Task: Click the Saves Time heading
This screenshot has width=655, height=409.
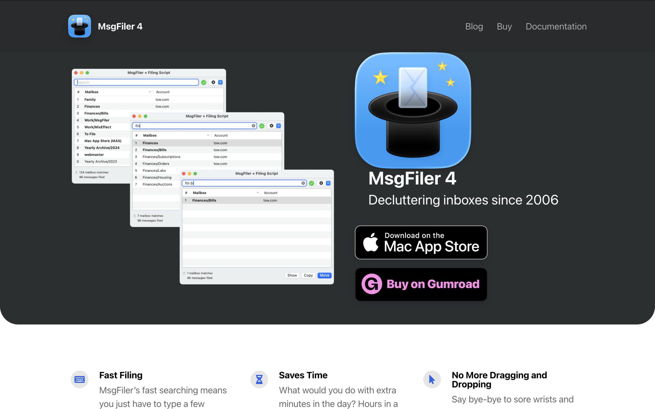Action: (x=303, y=375)
